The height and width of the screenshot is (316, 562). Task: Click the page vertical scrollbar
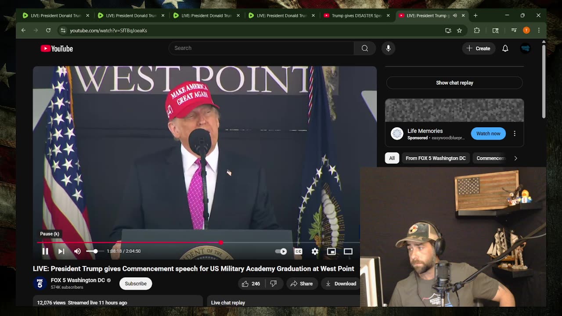coord(544,81)
